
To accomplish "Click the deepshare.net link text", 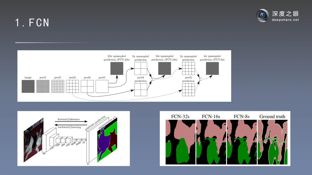I will (x=285, y=20).
